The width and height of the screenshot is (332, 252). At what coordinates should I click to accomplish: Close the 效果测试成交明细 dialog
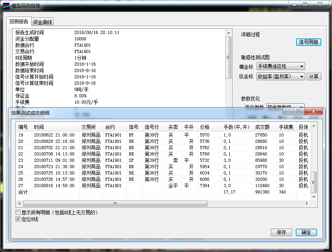pos(313,112)
